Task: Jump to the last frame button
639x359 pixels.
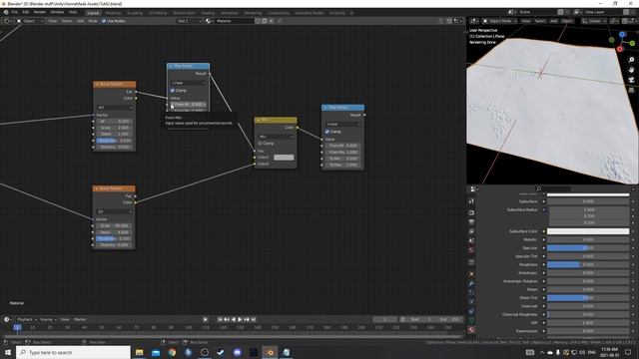Action: (253, 319)
